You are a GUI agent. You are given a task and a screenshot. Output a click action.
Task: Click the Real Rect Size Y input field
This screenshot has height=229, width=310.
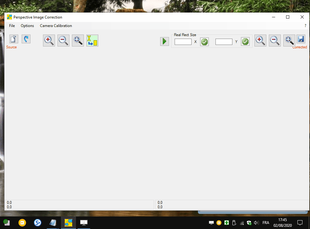pos(224,42)
